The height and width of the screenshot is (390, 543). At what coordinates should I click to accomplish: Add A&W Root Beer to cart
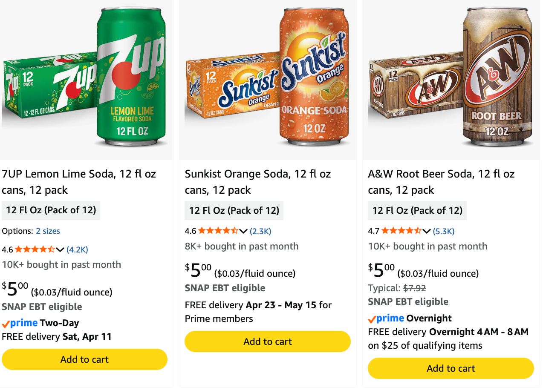click(x=451, y=368)
